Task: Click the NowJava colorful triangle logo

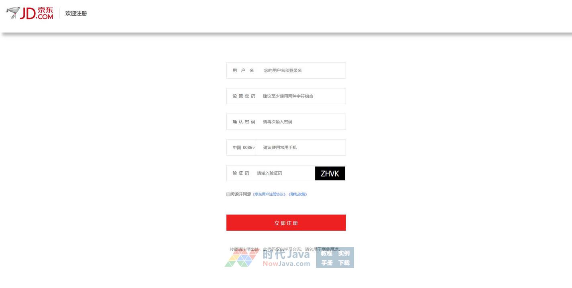Action: (241, 258)
